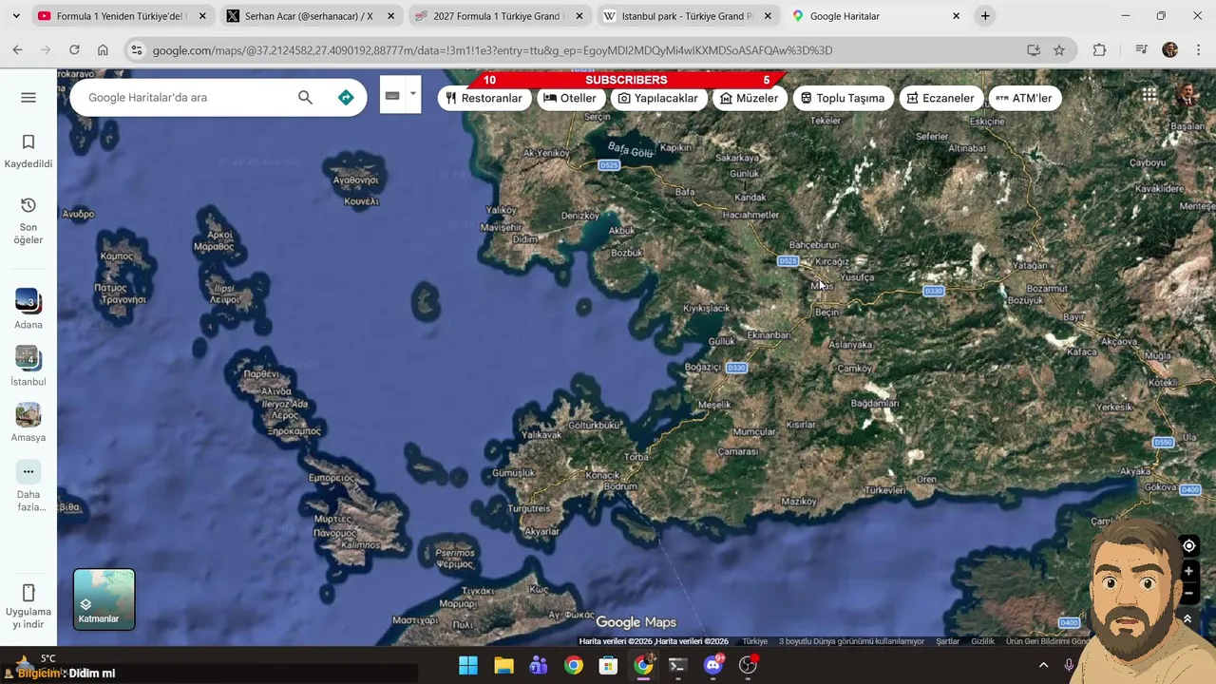This screenshot has height=684, width=1216.
Task: Open Chrome three-dot menu
Action: pyautogui.click(x=1197, y=50)
